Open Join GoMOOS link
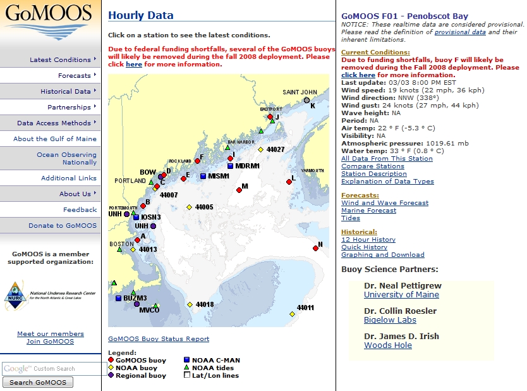The width and height of the screenshot is (527, 391). (x=50, y=341)
